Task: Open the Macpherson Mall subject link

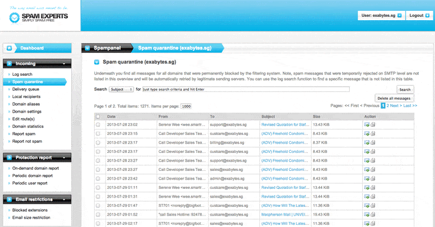Action: pyautogui.click(x=285, y=214)
